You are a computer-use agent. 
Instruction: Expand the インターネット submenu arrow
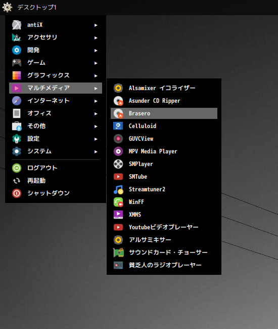click(96, 101)
